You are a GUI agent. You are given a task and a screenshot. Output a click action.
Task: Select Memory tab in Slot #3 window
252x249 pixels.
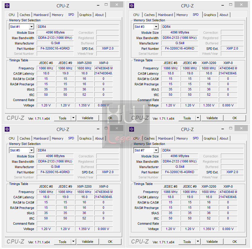[182, 15]
